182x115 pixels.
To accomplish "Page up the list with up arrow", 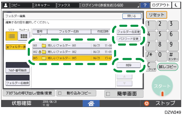I will pyautogui.click(x=124, y=77).
